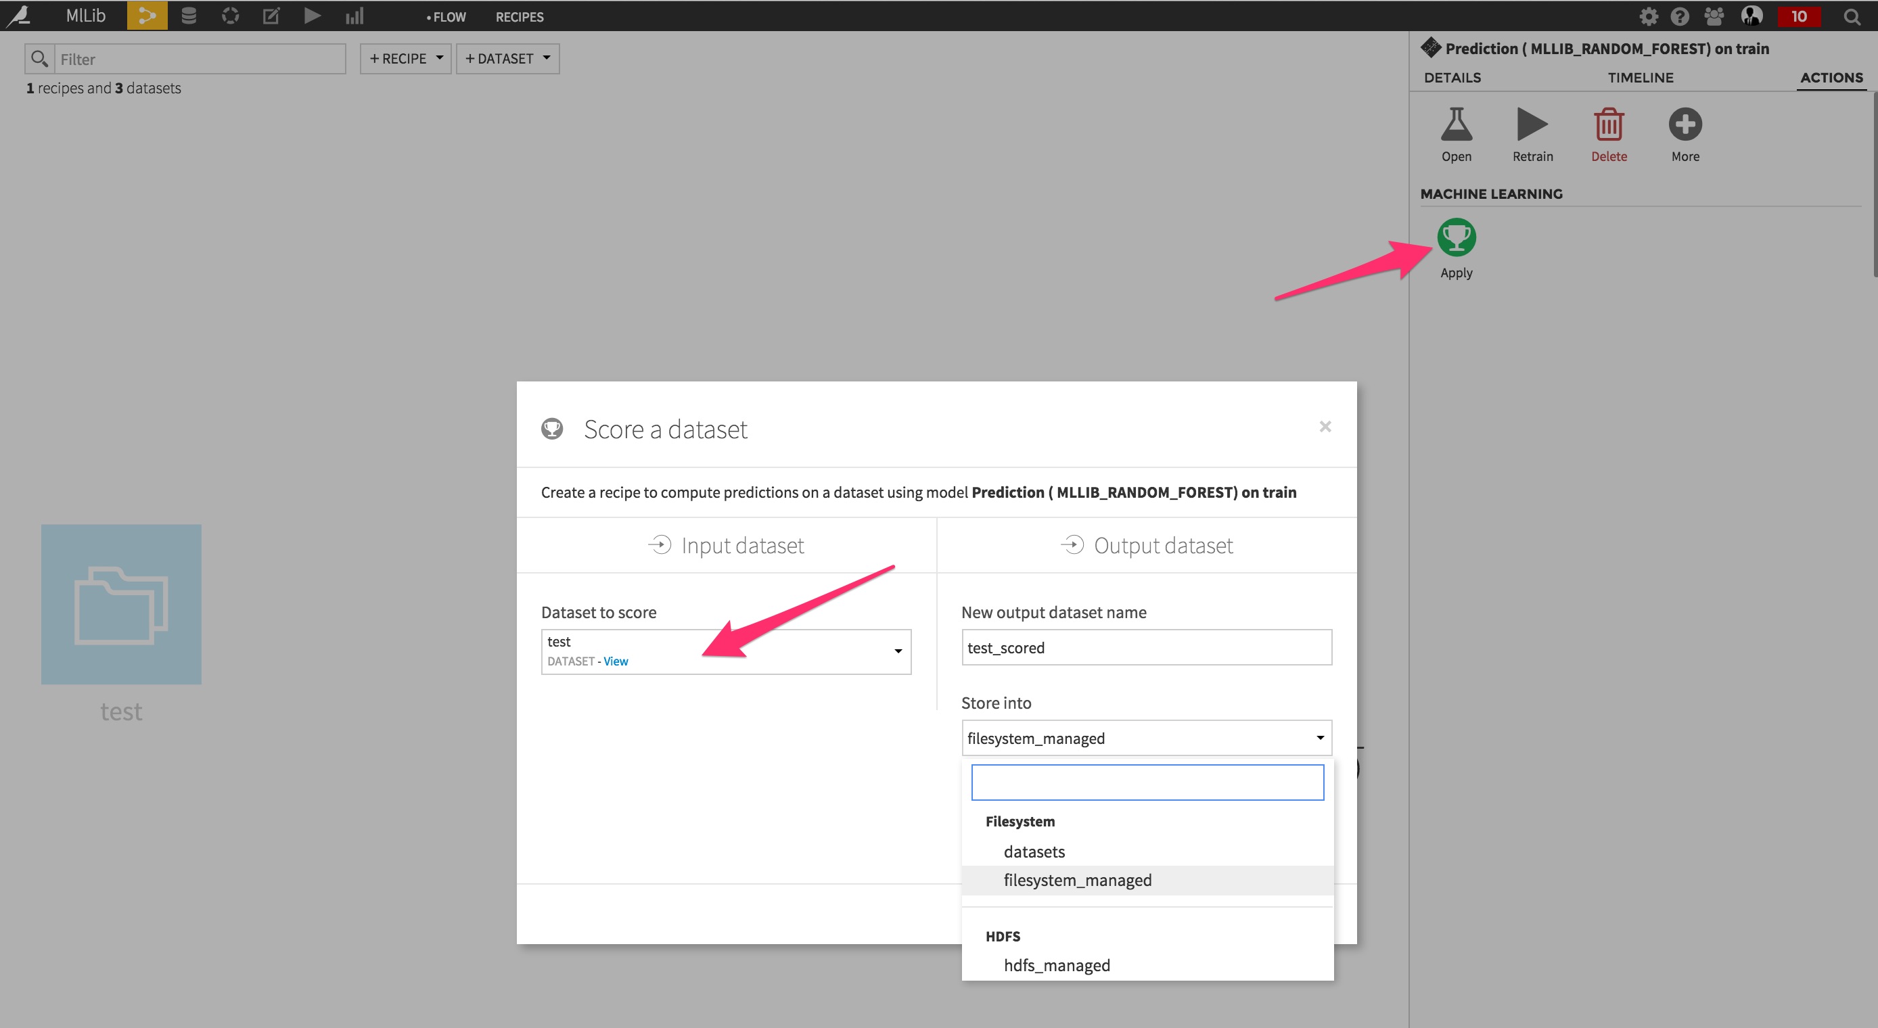Select hdfs_managed from the store list
Image resolution: width=1878 pixels, height=1028 pixels.
1057,964
